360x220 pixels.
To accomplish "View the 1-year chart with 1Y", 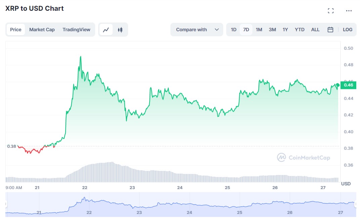I will (x=285, y=30).
